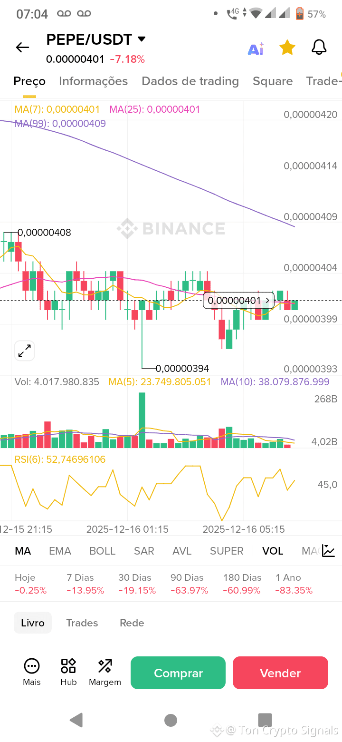Screen dimensions: 342x742
Task: Select the Rede tab
Action: [132, 623]
